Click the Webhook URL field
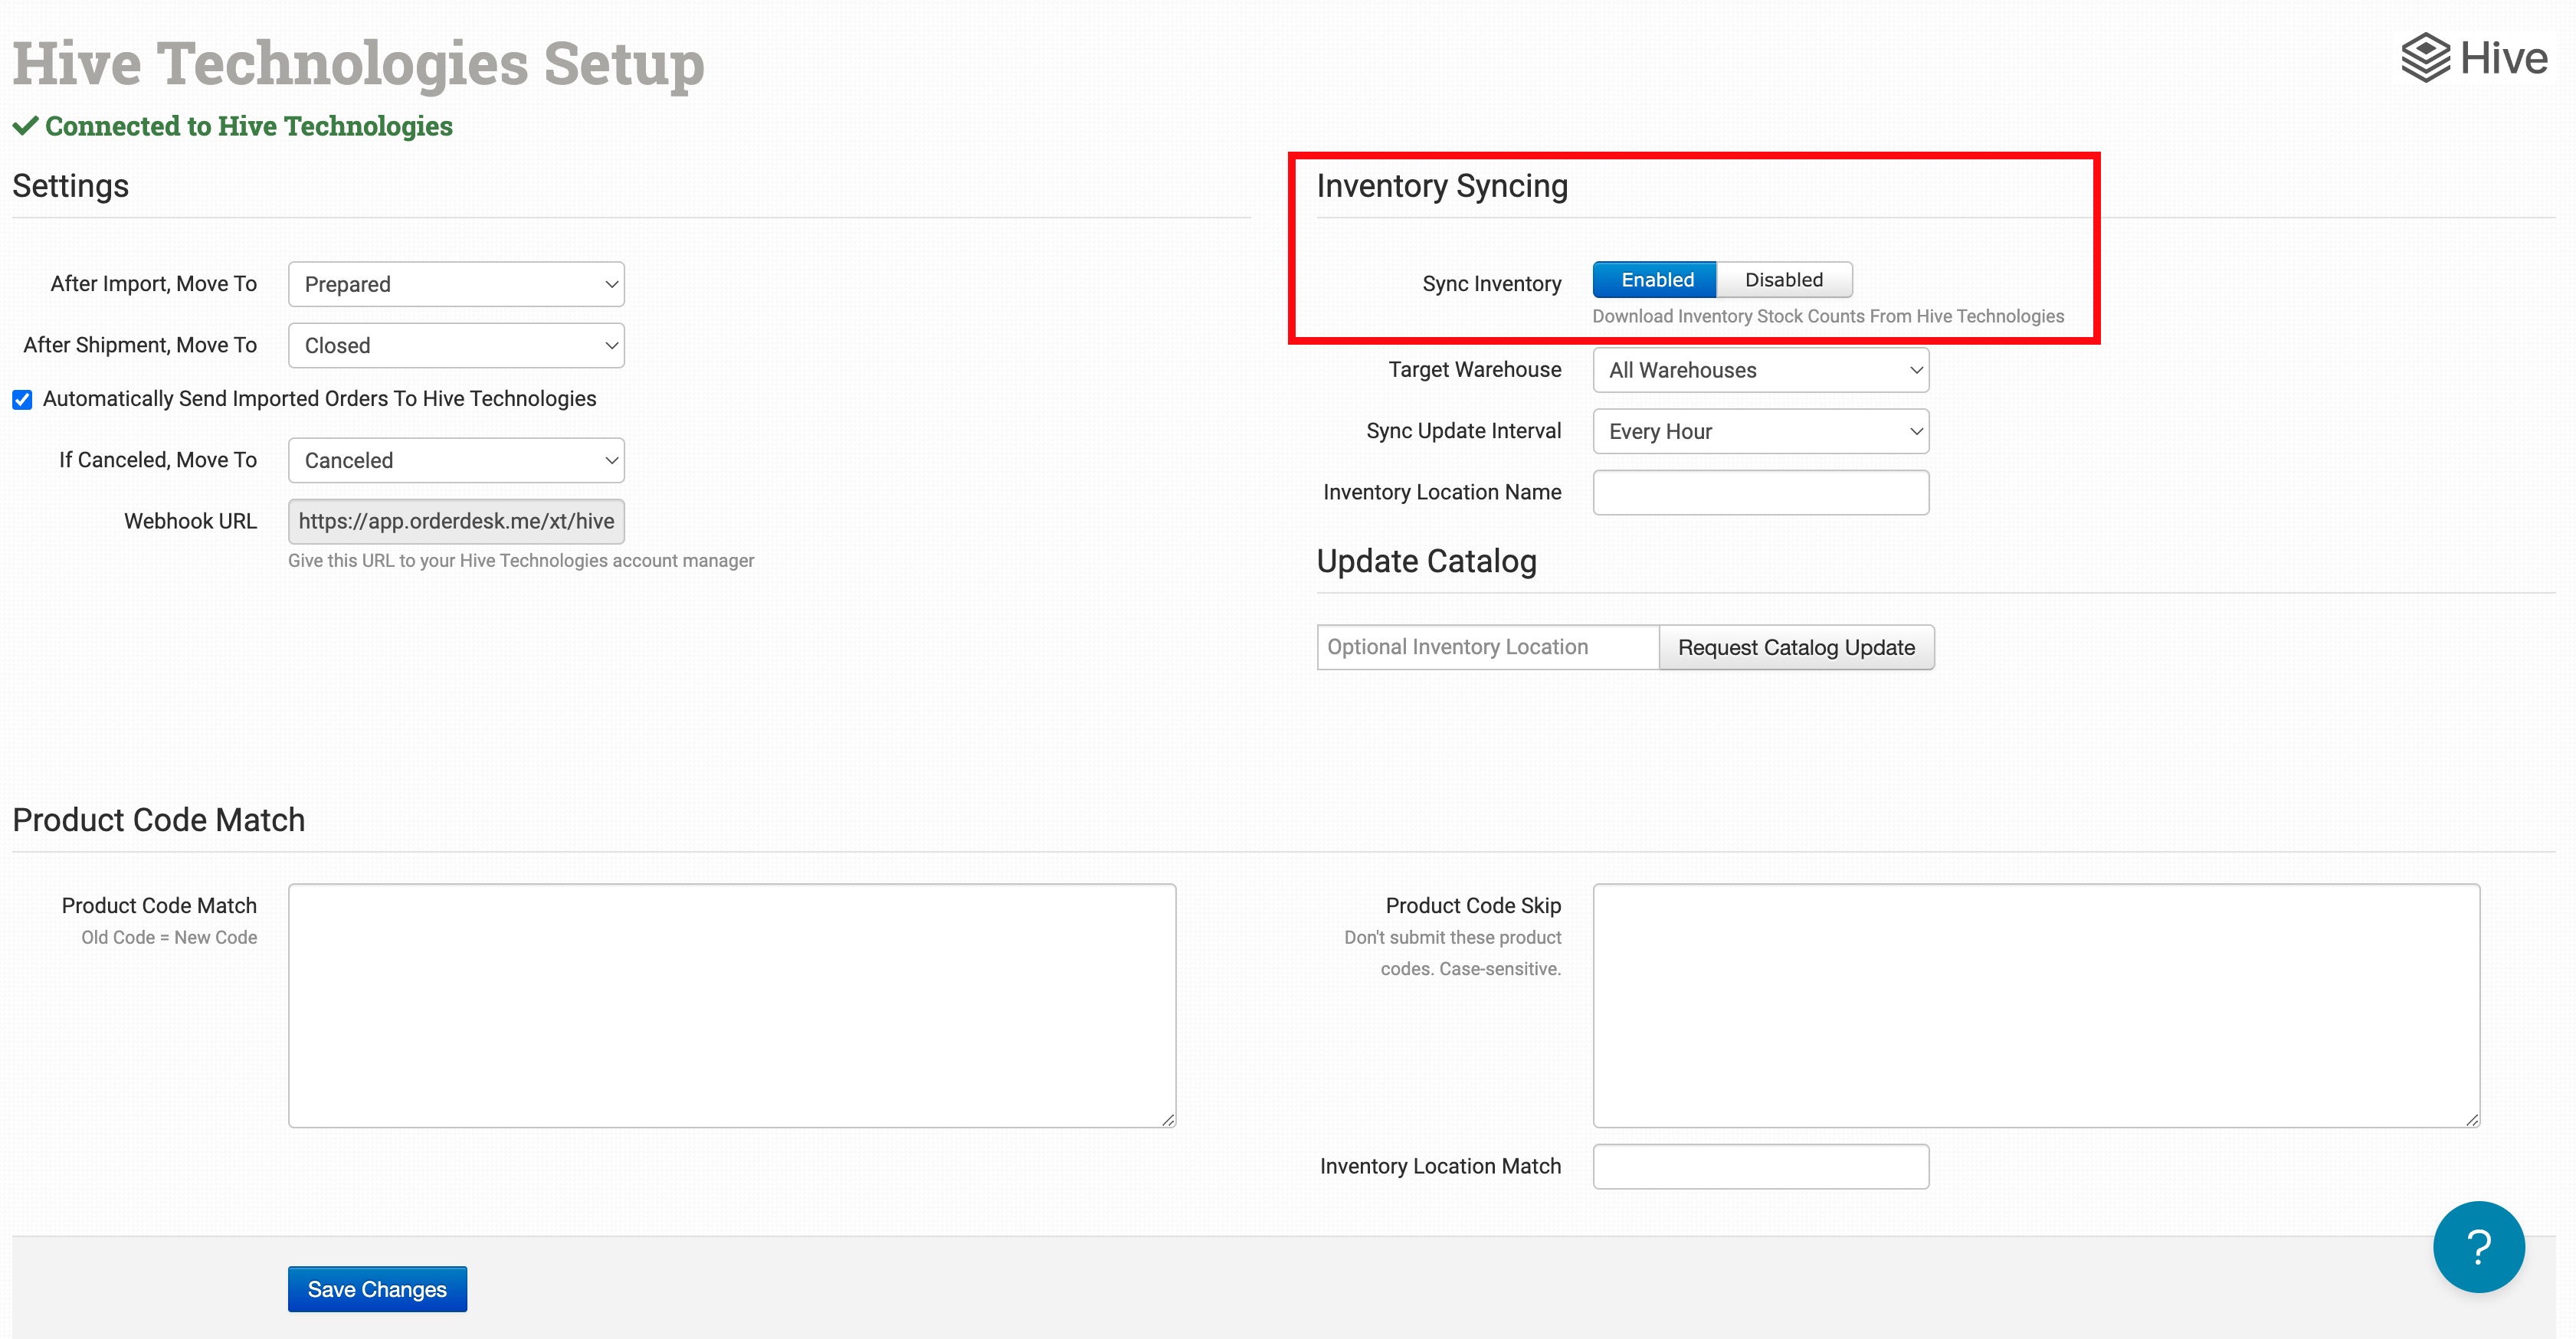 (x=456, y=521)
